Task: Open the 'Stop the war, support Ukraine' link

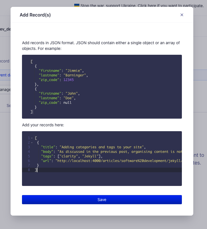Action: (x=142, y=6)
